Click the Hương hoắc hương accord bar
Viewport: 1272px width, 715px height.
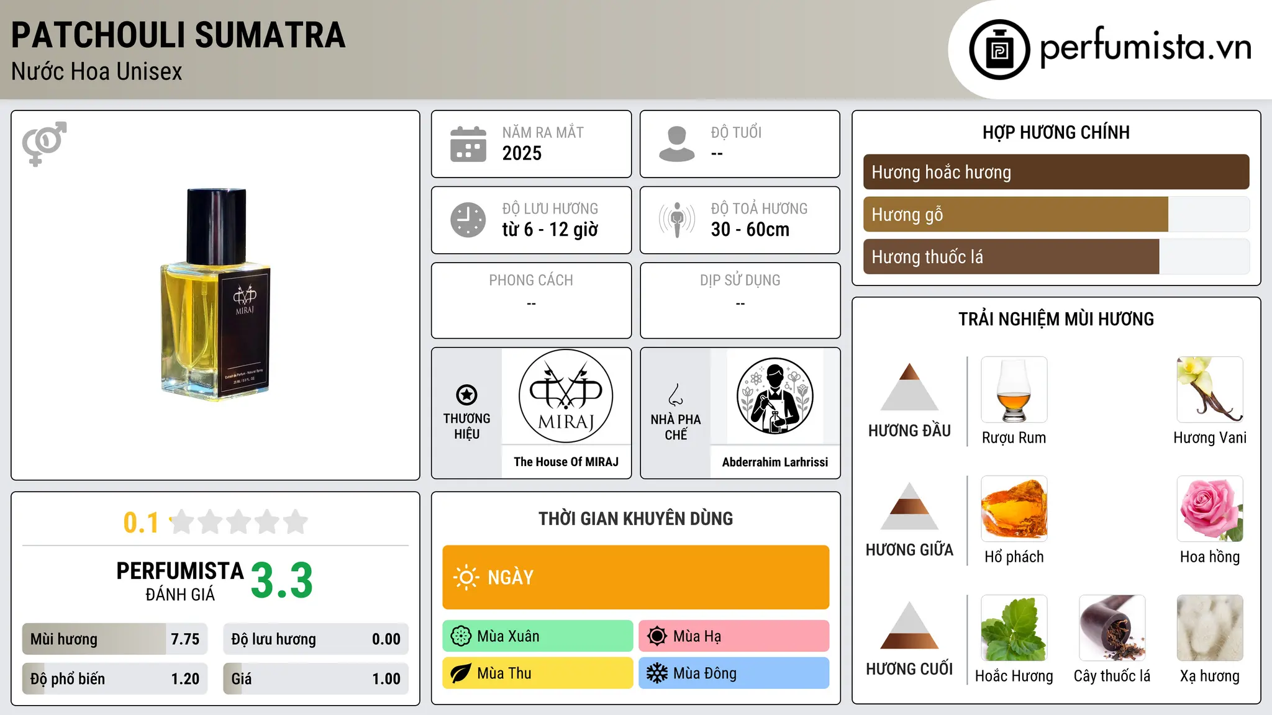(1056, 172)
